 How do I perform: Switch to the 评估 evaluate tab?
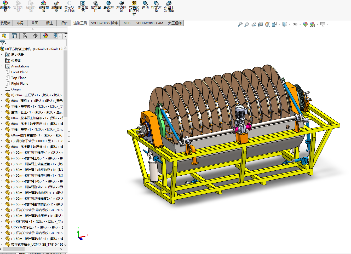pyautogui.click(x=64, y=23)
